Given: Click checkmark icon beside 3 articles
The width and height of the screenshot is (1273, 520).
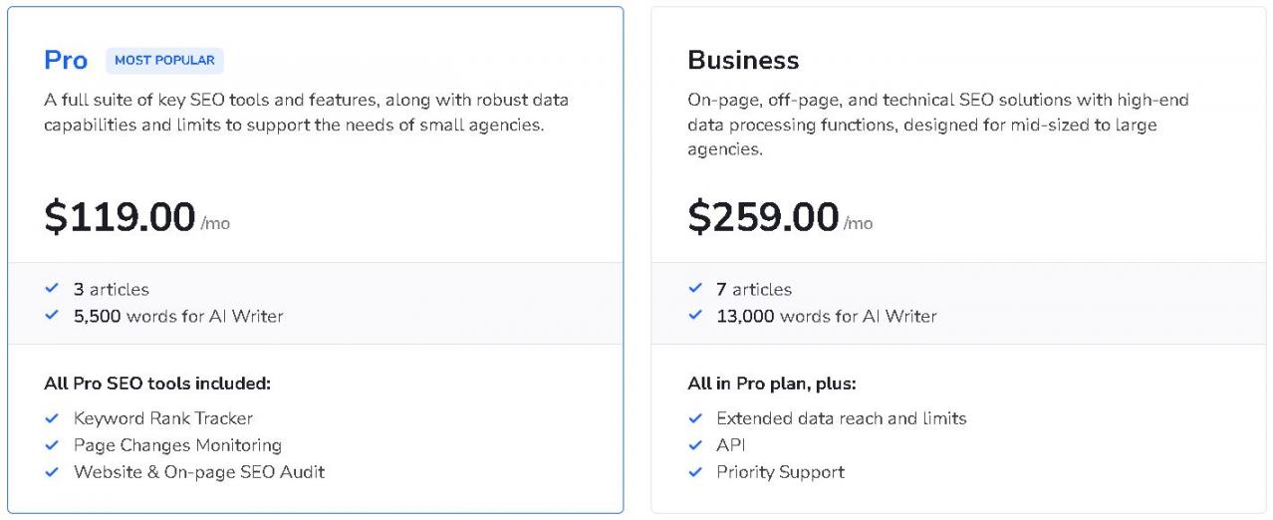Looking at the screenshot, I should pos(52,289).
